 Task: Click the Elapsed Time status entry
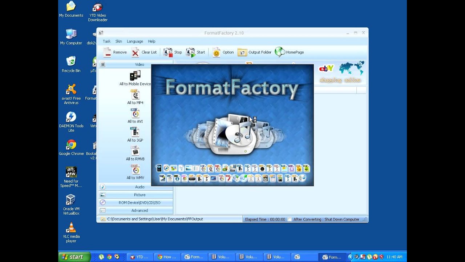[x=265, y=219]
